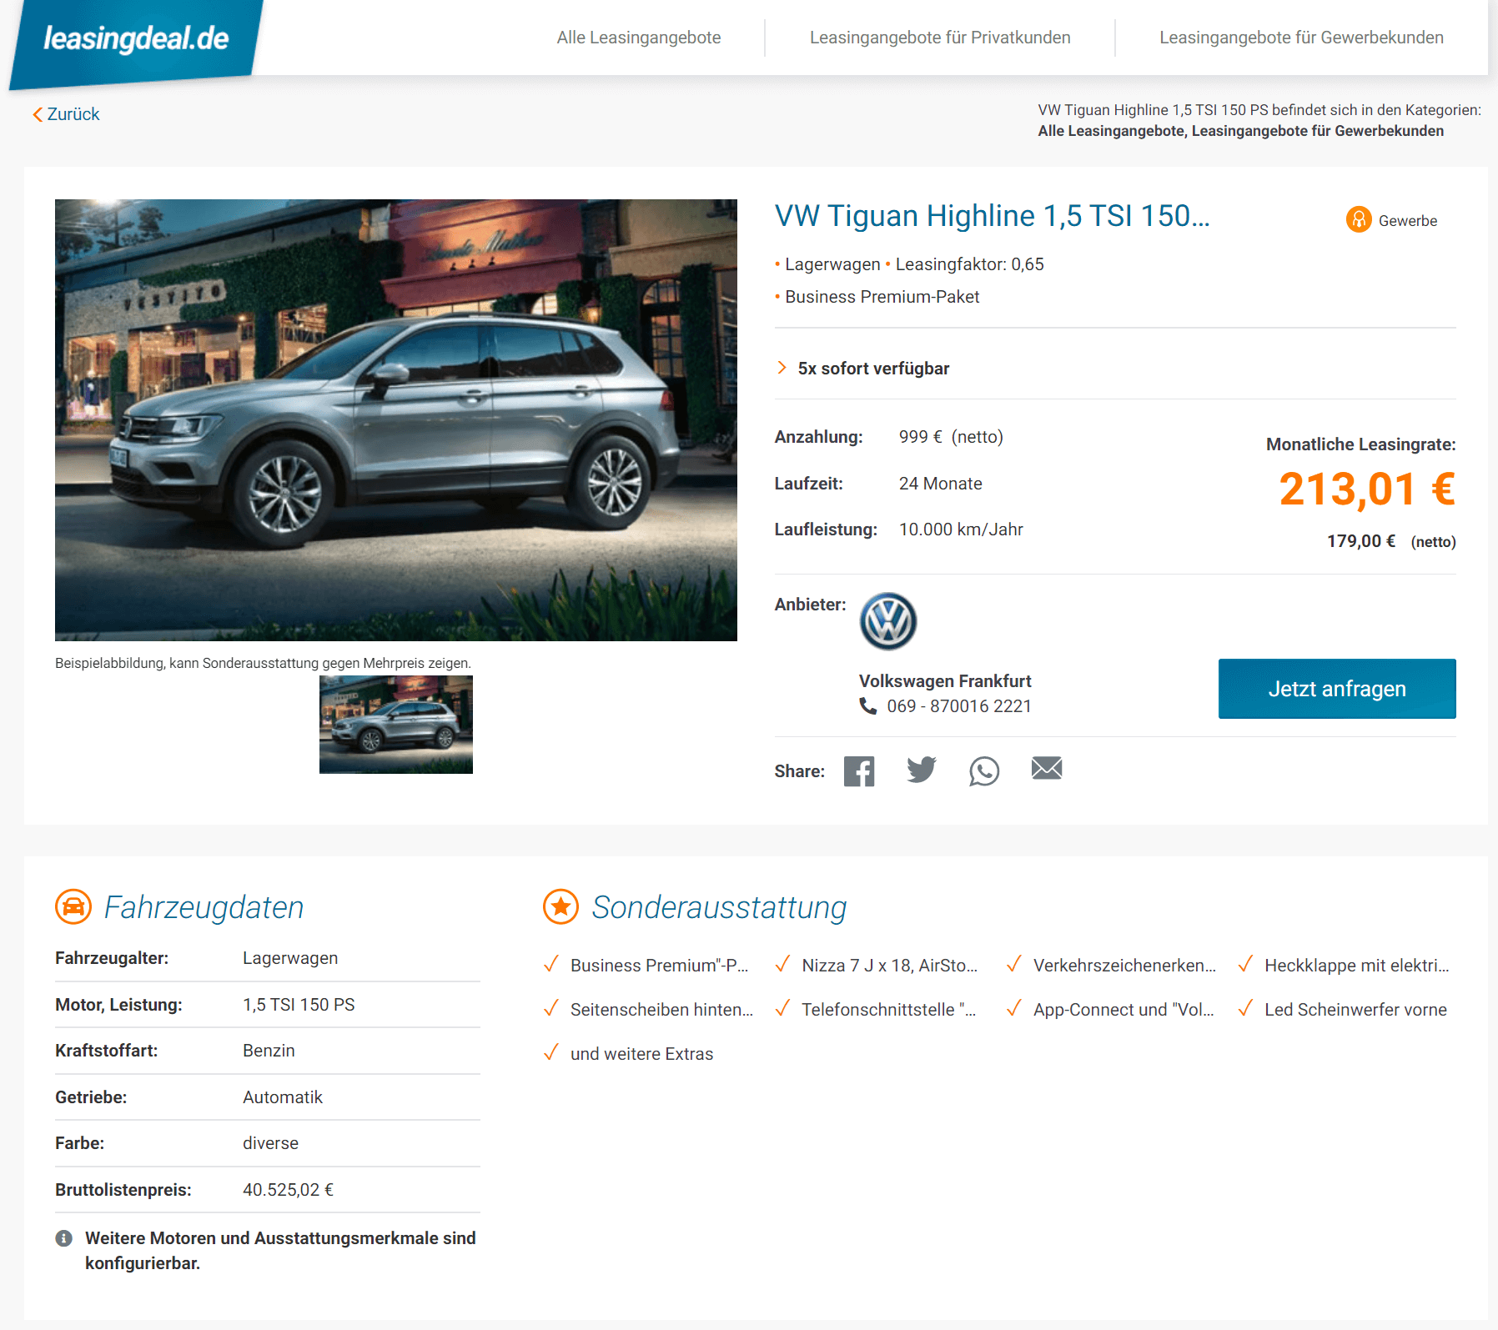Open Leasingangebote für Gewerbekunden menu item
Screen dimensions: 1498x1330
click(x=1301, y=38)
